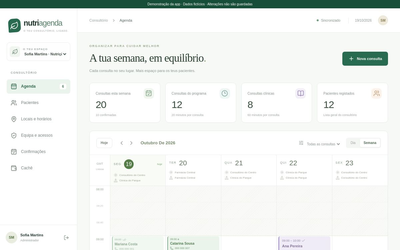Open Catarina Sousa's 09:00 appointment
Viewport: 400px width, 250px height.
193,243
